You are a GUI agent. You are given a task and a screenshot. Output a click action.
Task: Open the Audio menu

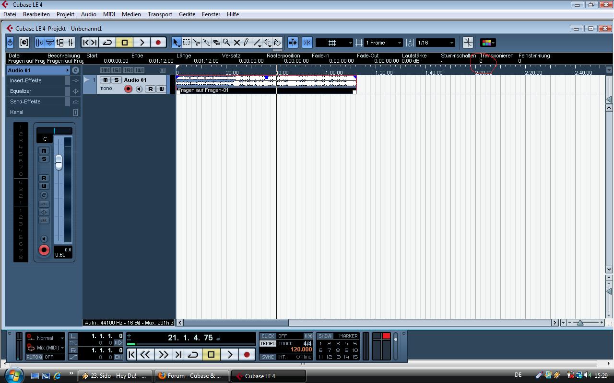tap(89, 14)
